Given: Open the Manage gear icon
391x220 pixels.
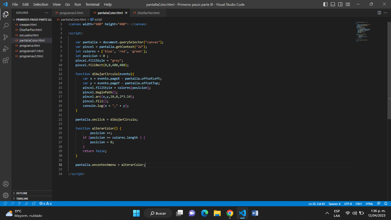Looking at the screenshot, I should pos(6,195).
